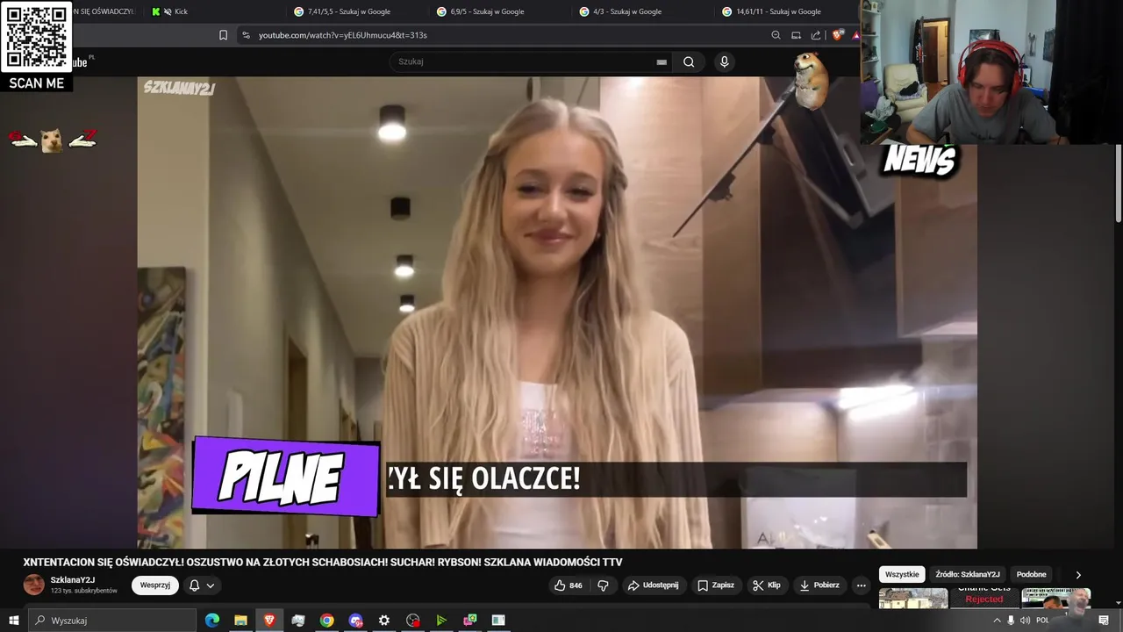Screen dimensions: 1123x632
Task: Select Wszystkie filter chip
Action: 902,574
